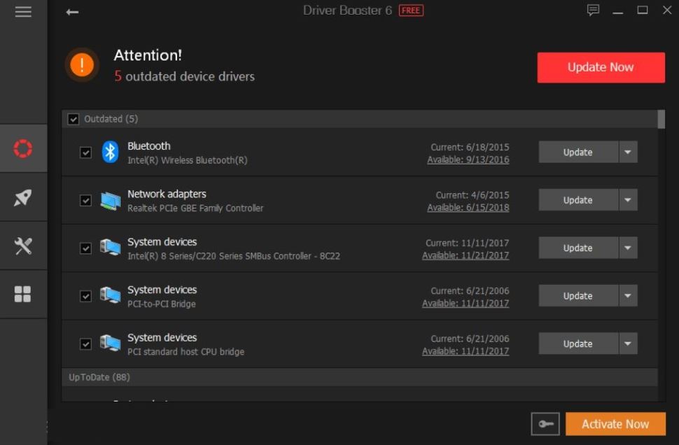
Task: Click the orange Activate Now button
Action: pos(615,424)
